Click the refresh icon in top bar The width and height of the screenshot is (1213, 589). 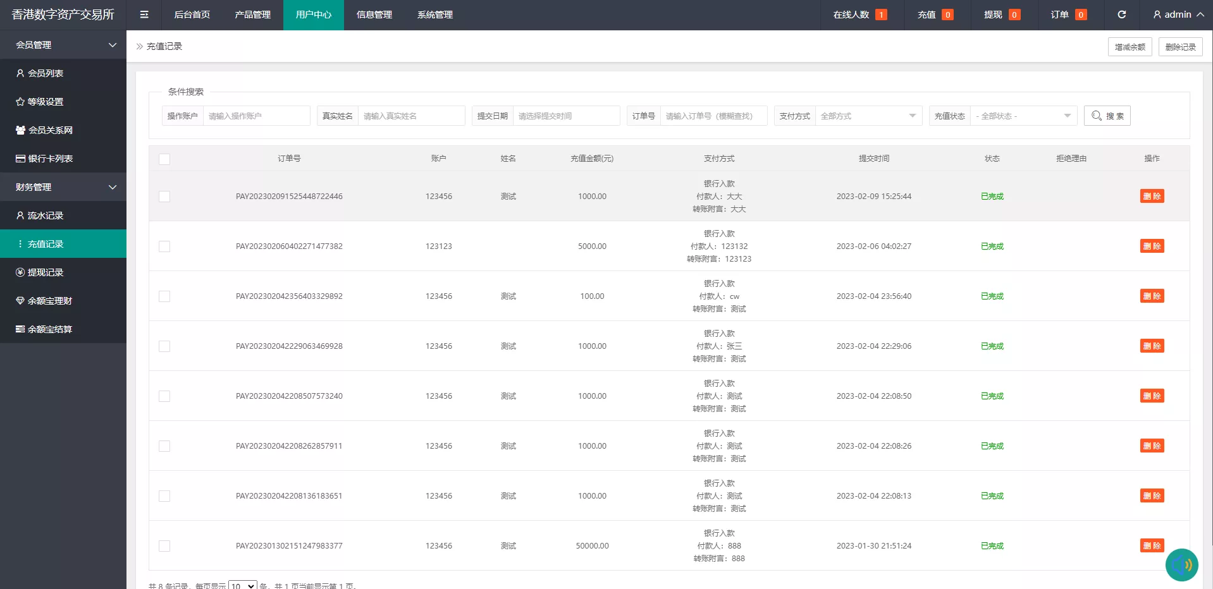pyautogui.click(x=1121, y=15)
